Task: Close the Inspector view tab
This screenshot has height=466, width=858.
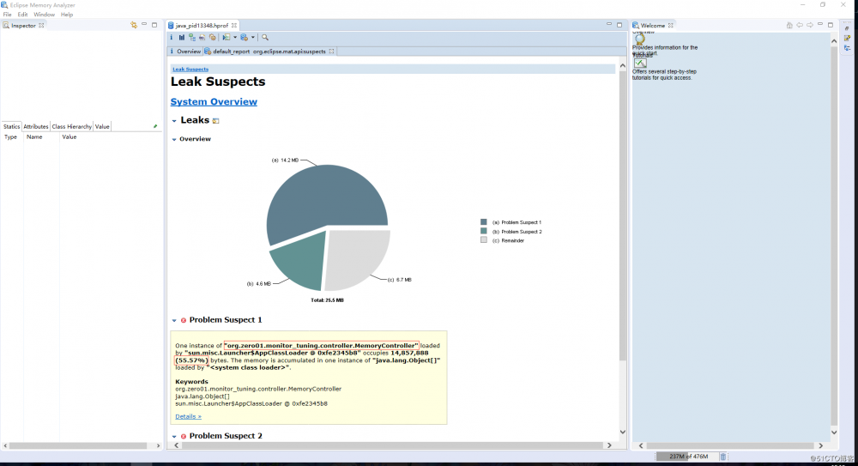Action: tap(41, 25)
